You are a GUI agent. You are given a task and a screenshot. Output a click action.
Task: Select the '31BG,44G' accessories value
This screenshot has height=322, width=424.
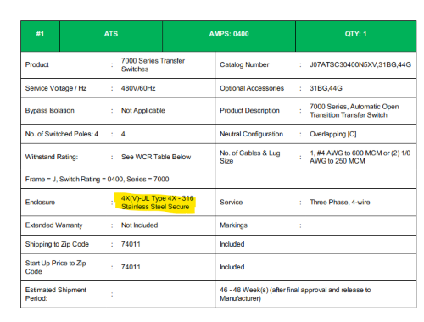click(326, 88)
